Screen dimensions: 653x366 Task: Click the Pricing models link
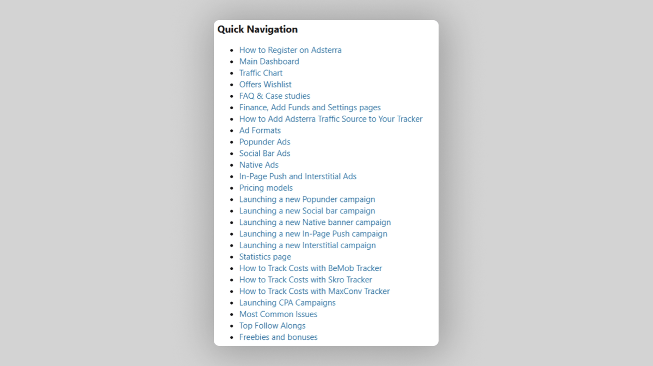tap(266, 188)
